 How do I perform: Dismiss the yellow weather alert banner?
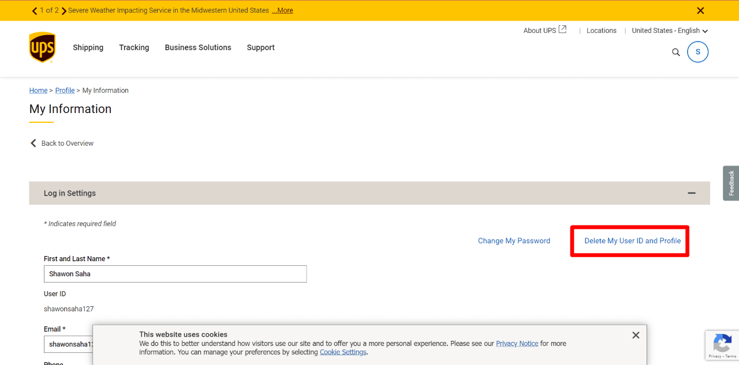coord(700,10)
